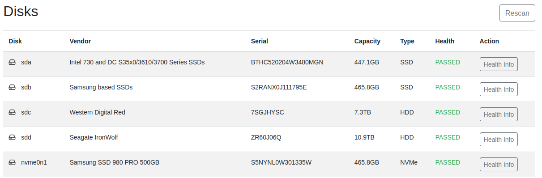Click the Samsung SSD 980 PRO 500GB vendor cell
Screen dimensions: 542x178
[114, 162]
